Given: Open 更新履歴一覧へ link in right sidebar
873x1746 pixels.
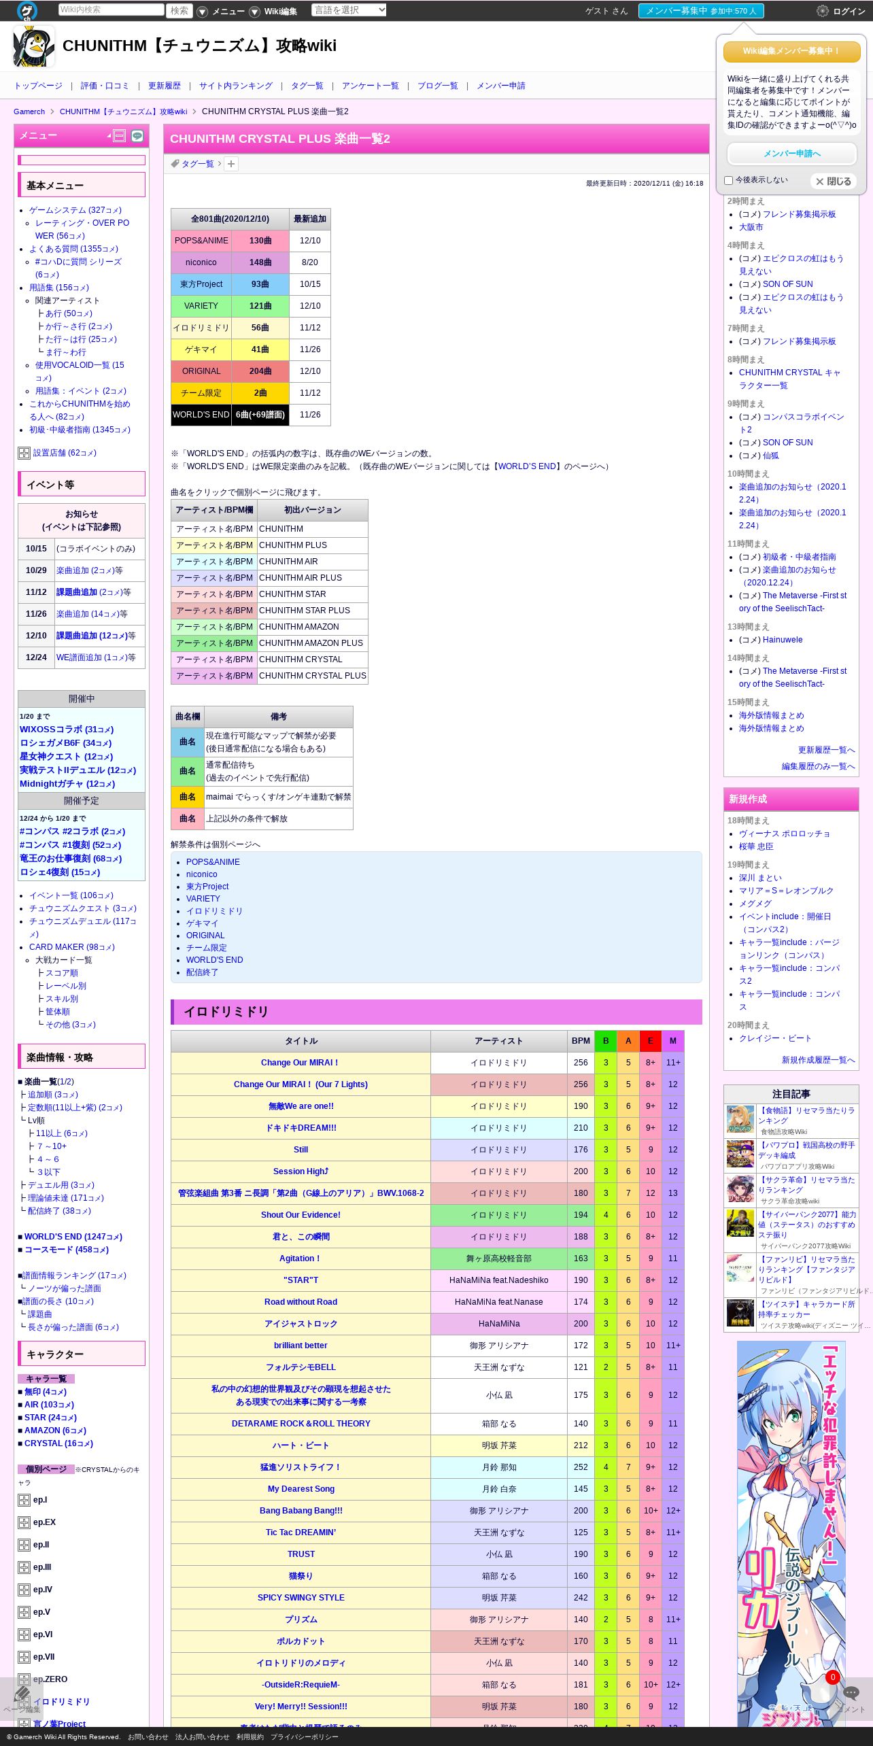Looking at the screenshot, I should coord(826,750).
